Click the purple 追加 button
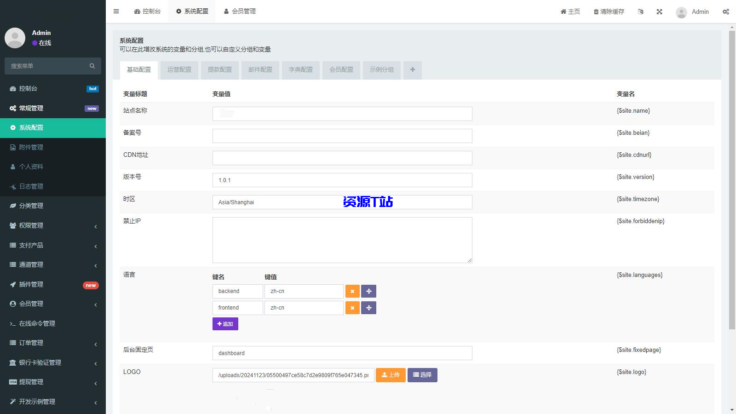The height and width of the screenshot is (414, 736). [225, 324]
